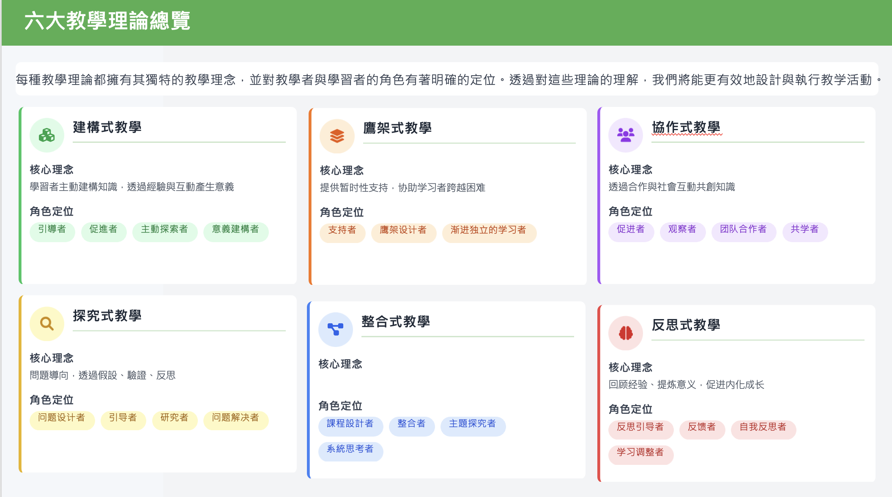Viewport: 892px width, 497px height.
Task: Click the 協作式教學 heading text
Action: (686, 127)
